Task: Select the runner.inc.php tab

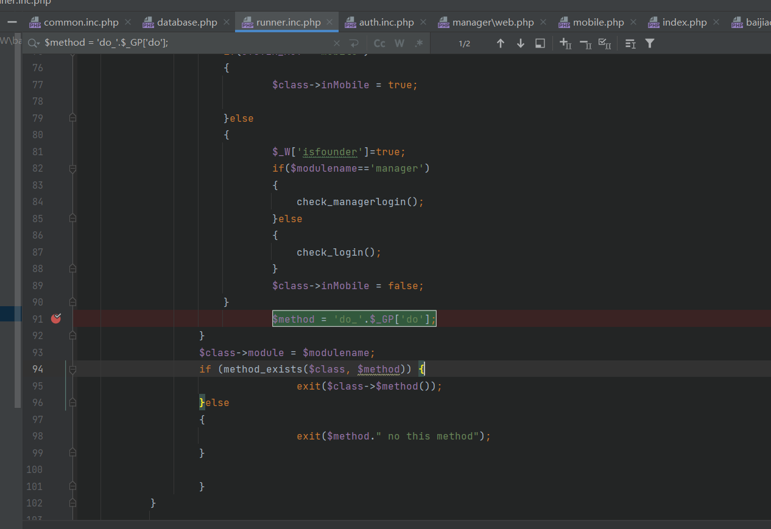Action: 288,22
